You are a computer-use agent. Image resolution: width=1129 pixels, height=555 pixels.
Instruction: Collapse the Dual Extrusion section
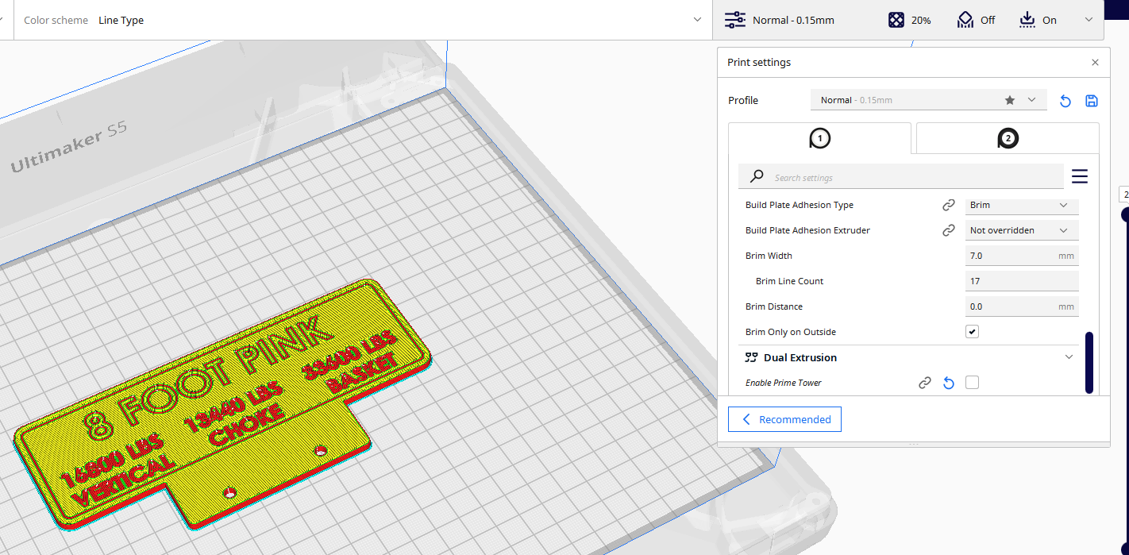coord(1069,357)
